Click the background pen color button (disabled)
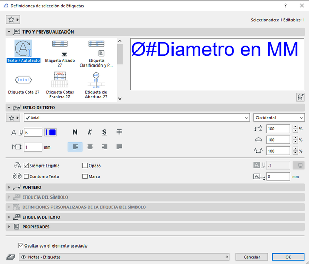Image resolution: width=309 pixels, height=264 pixels. [x=299, y=166]
